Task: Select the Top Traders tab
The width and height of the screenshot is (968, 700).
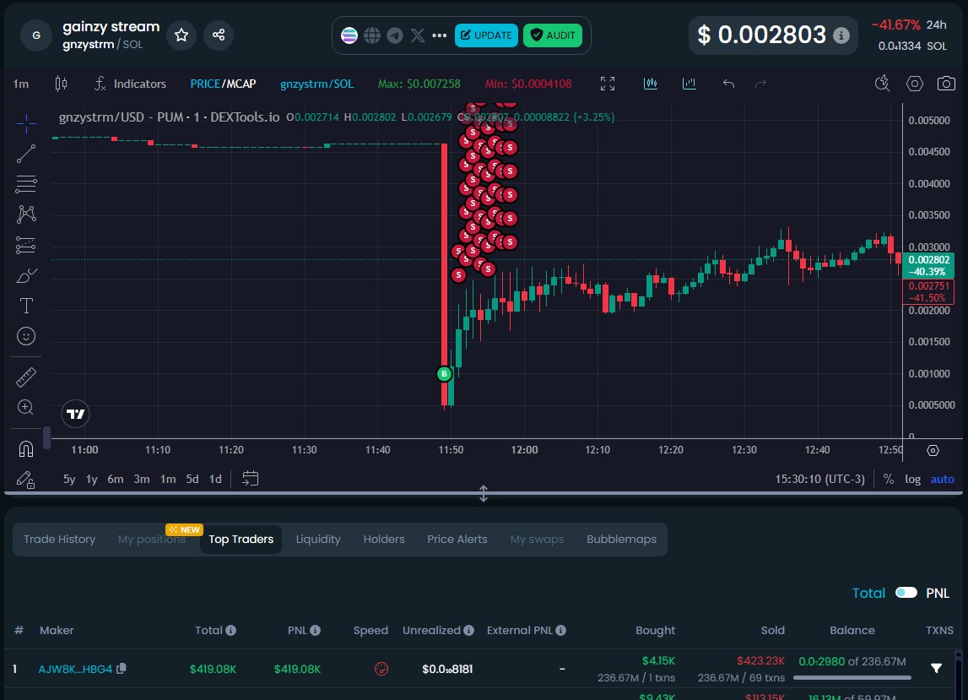Action: pos(241,540)
